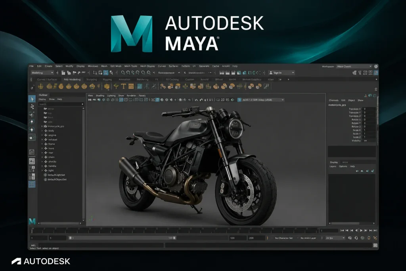
Task: Open the Channels menu in Channel Box
Action: pyautogui.click(x=333, y=100)
